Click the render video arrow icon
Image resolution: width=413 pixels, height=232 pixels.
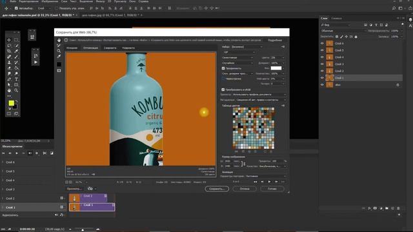[10, 229]
